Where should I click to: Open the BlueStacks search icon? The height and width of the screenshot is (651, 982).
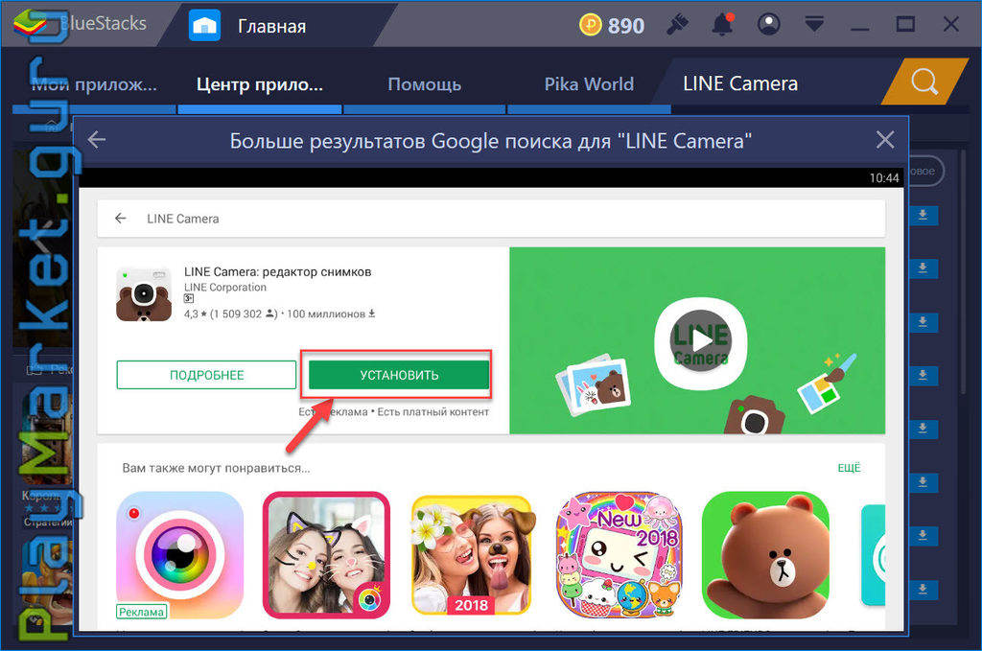pyautogui.click(x=924, y=81)
